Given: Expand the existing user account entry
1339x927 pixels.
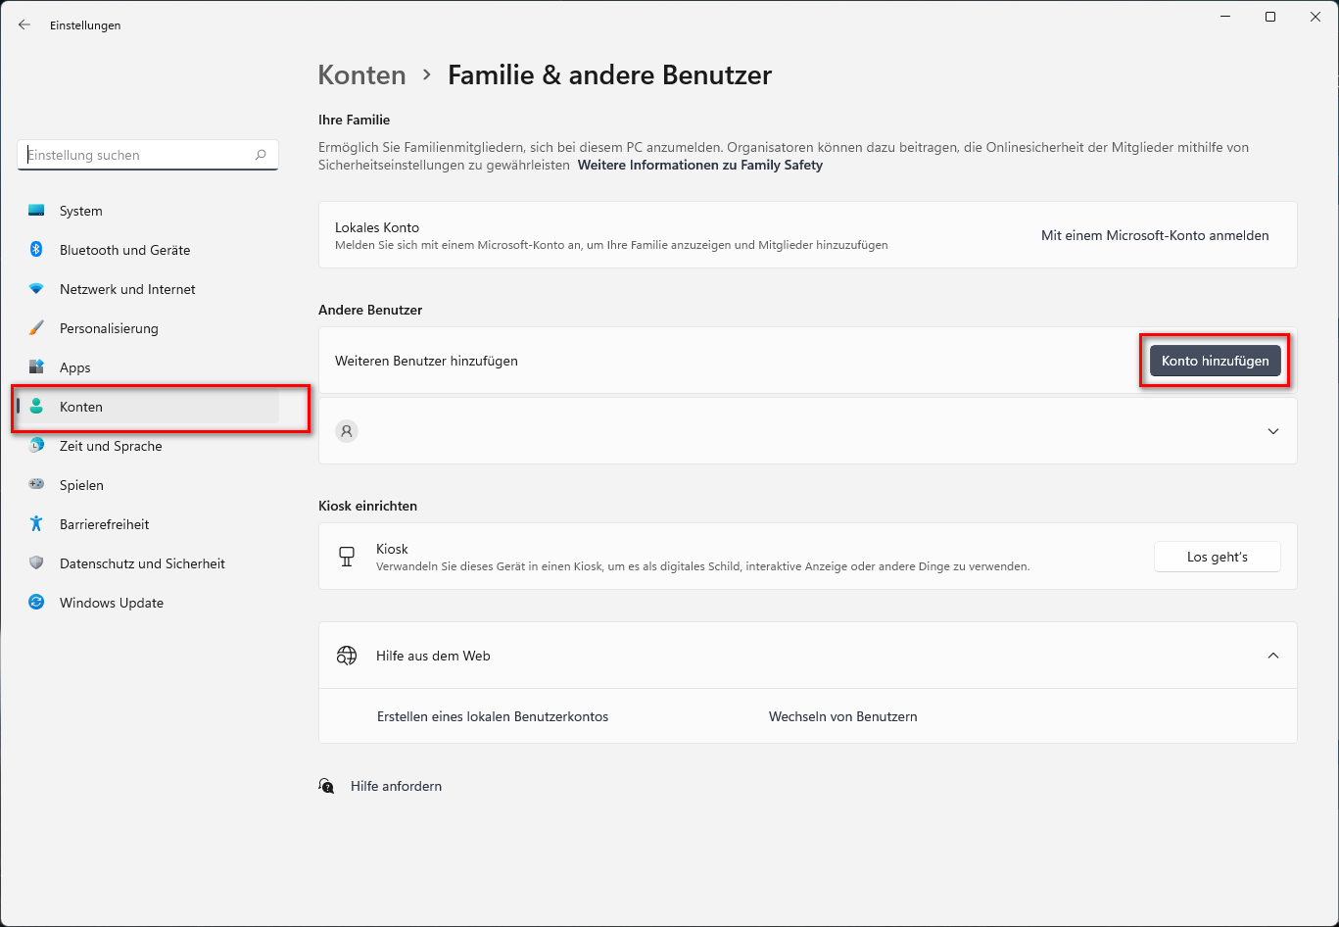Looking at the screenshot, I should coord(1272,431).
